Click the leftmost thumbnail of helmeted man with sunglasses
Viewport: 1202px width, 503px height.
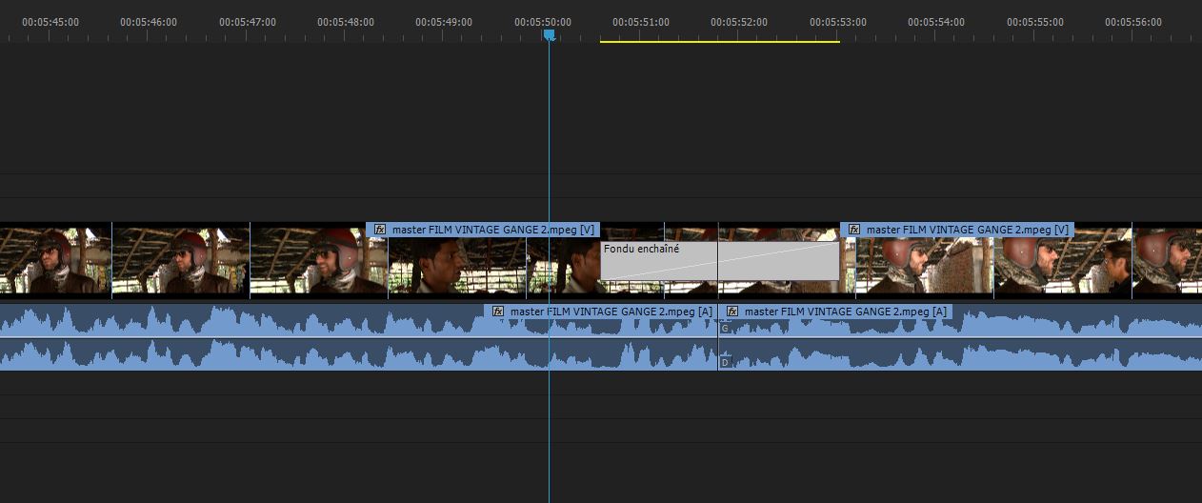(x=54, y=262)
